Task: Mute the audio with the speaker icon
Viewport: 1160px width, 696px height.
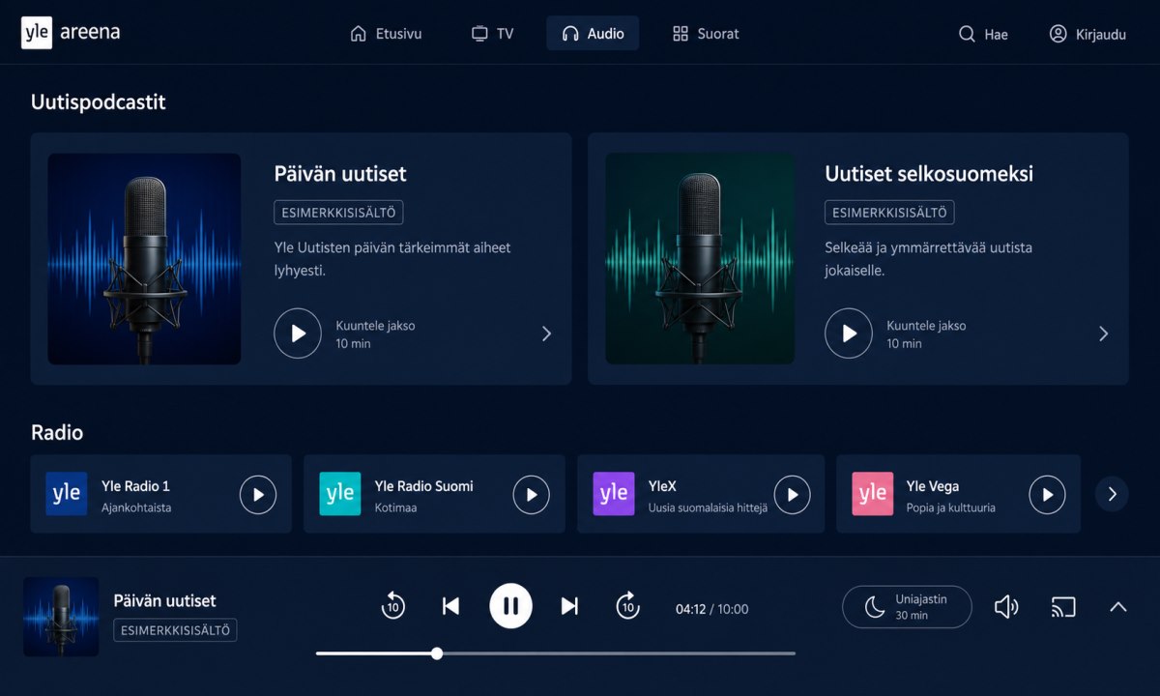Action: pyautogui.click(x=1006, y=607)
